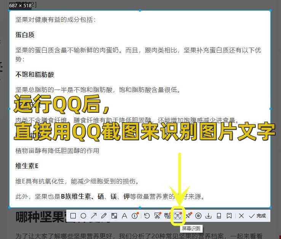Add the screenshot to favorites (bookmark icon)

click(x=229, y=216)
